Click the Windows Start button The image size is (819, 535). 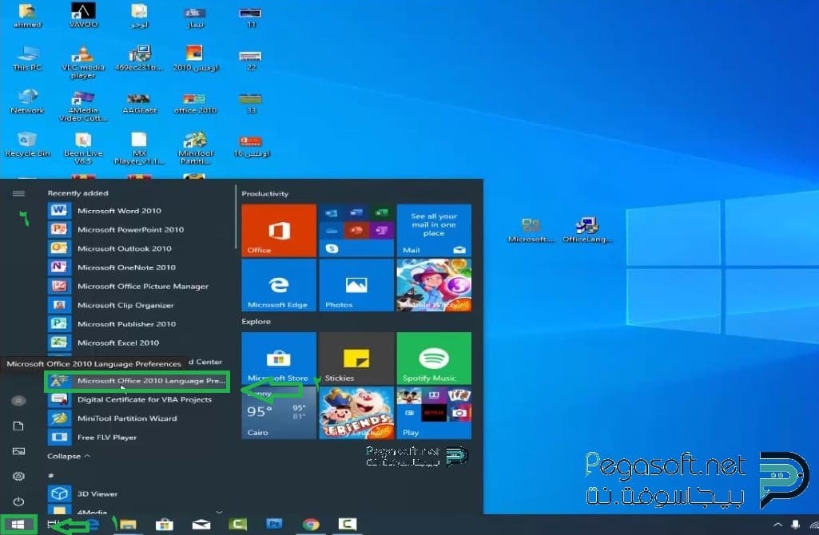[x=18, y=525]
